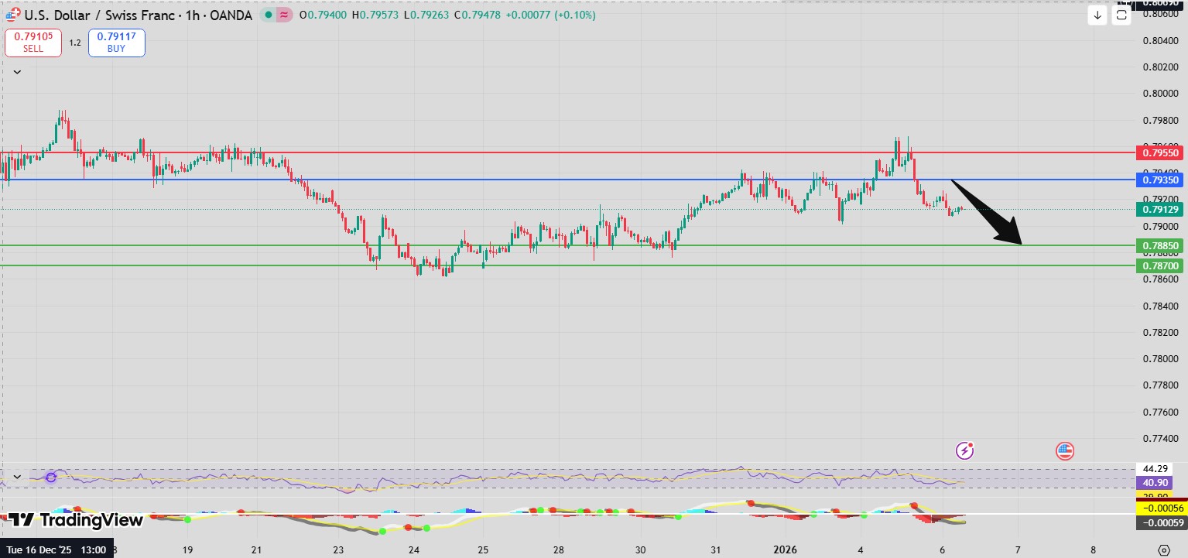This screenshot has width=1188, height=558.
Task: Click the Tue 16 Dec '25 date label
Action: click(x=56, y=549)
